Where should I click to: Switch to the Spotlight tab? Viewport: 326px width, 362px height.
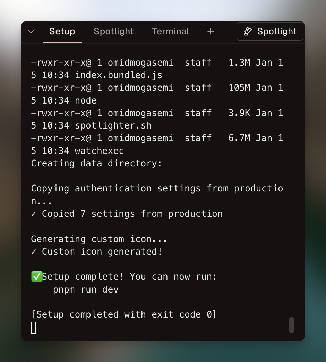click(113, 31)
